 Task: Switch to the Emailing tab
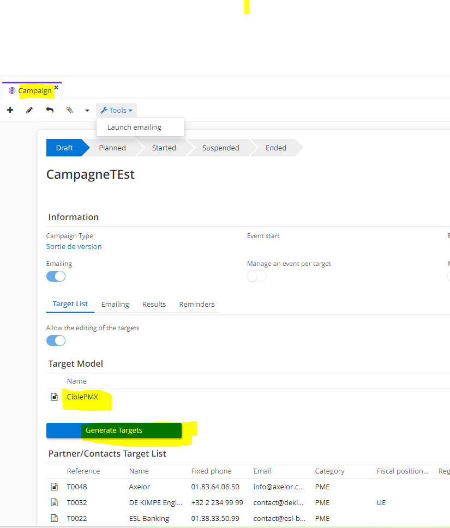115,305
